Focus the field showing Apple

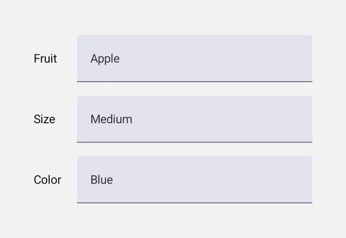(x=194, y=58)
